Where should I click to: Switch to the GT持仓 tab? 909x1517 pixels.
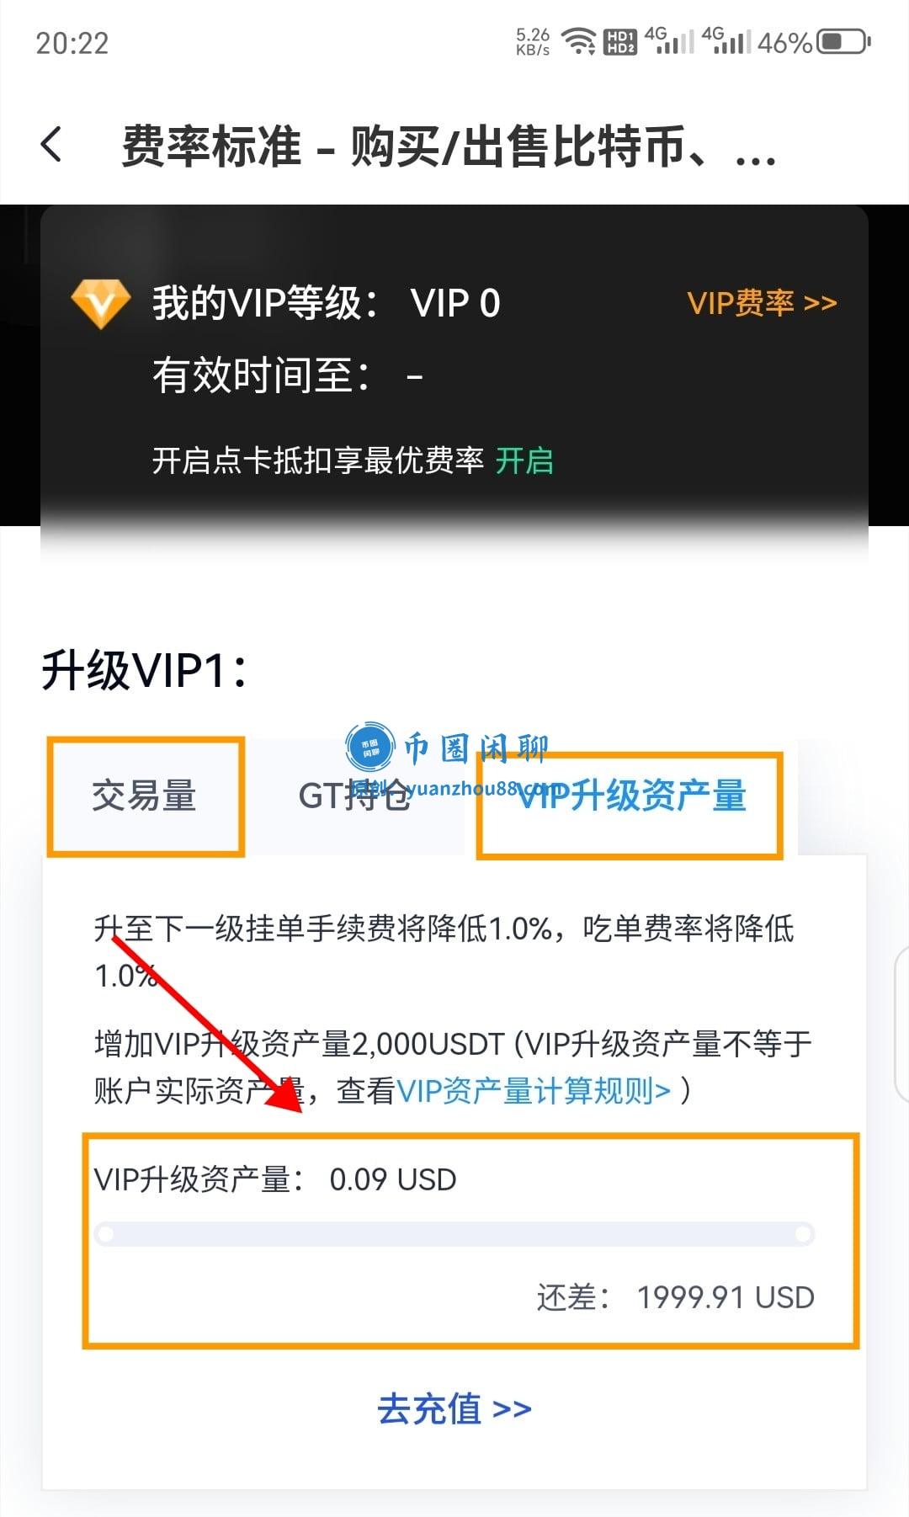click(x=354, y=796)
